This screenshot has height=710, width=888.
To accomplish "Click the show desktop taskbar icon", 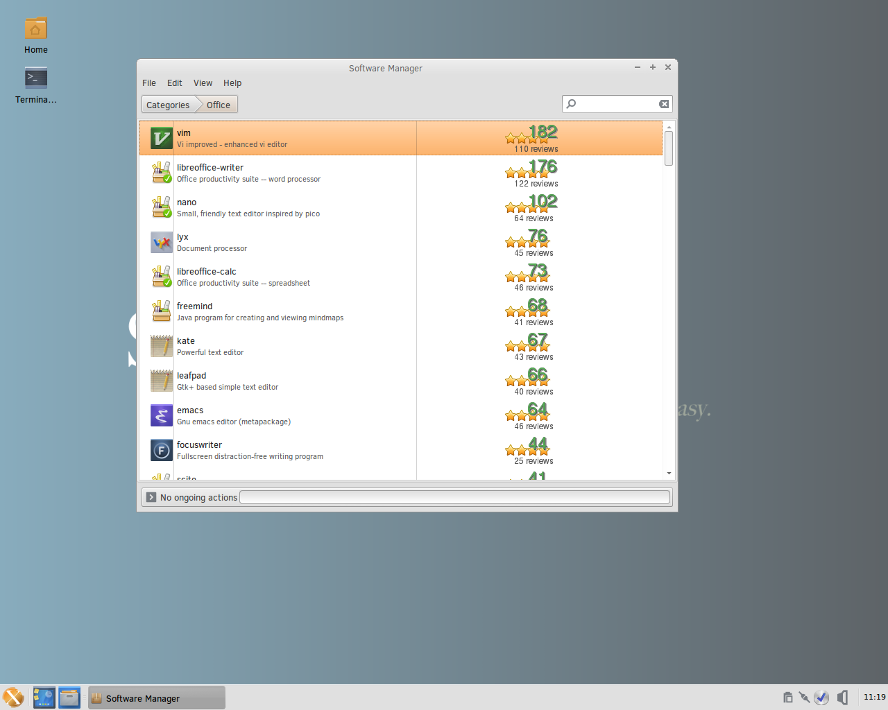I will 44,698.
